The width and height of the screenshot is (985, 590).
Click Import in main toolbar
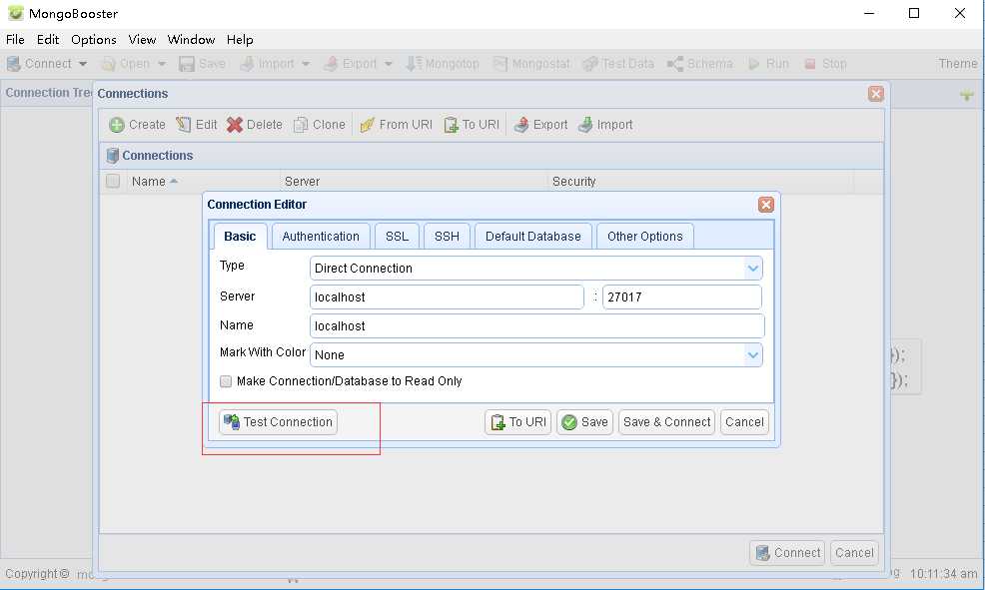[x=267, y=64]
